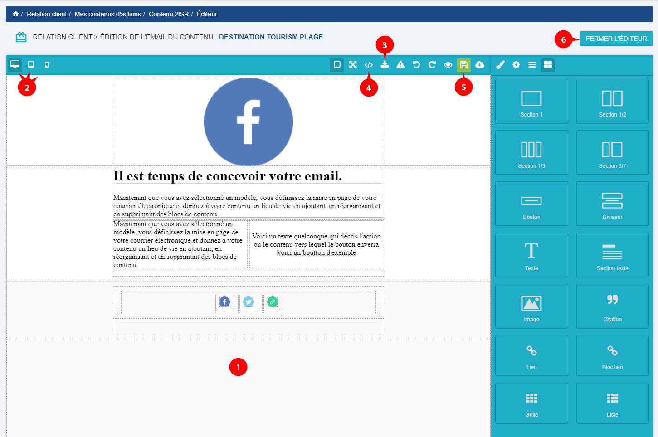658x437 pixels.
Task: Click the import download icon
Action: click(385, 65)
